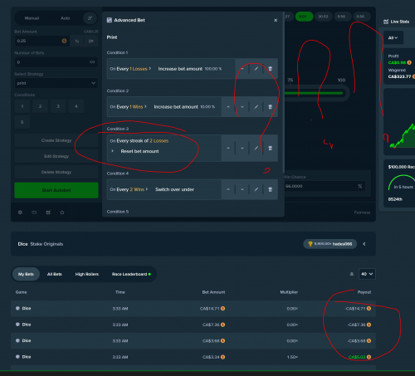
Task: Move Condition 3 down with the arrow
Action: click(x=242, y=149)
